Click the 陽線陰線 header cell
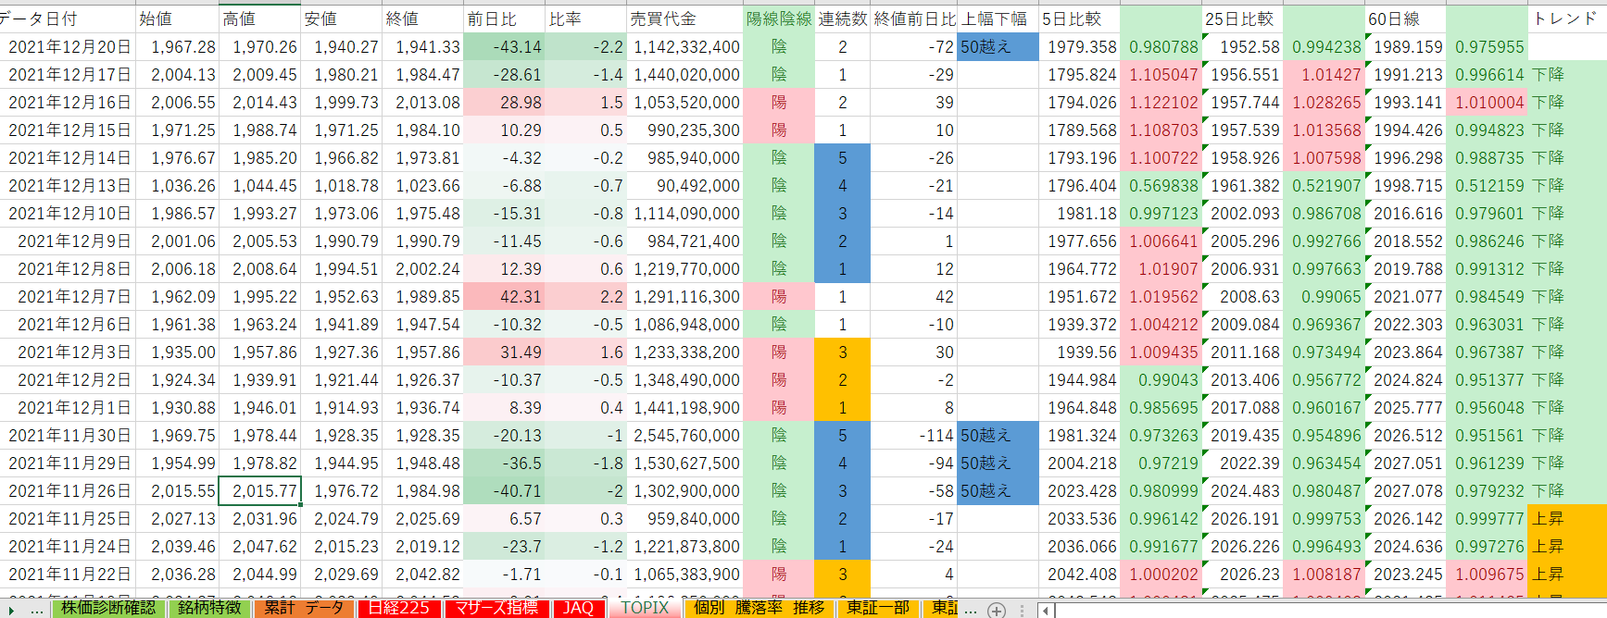 [778, 19]
